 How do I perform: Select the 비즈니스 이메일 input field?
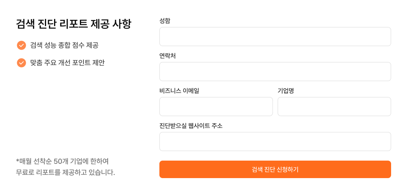(x=216, y=107)
